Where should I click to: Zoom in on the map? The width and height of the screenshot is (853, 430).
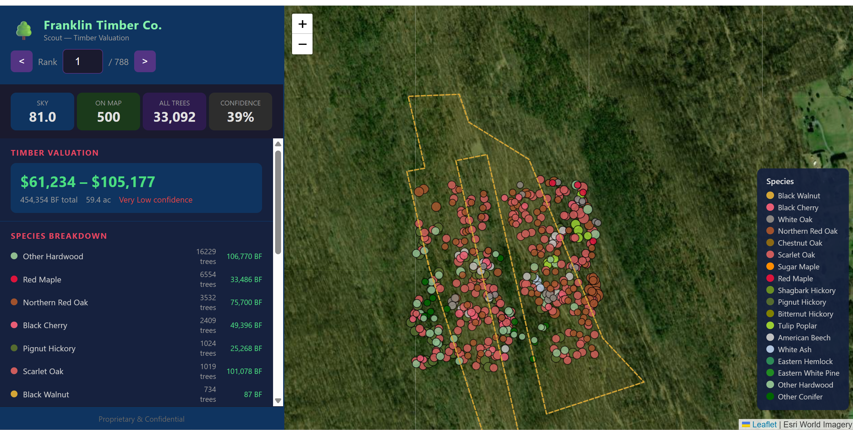point(302,23)
